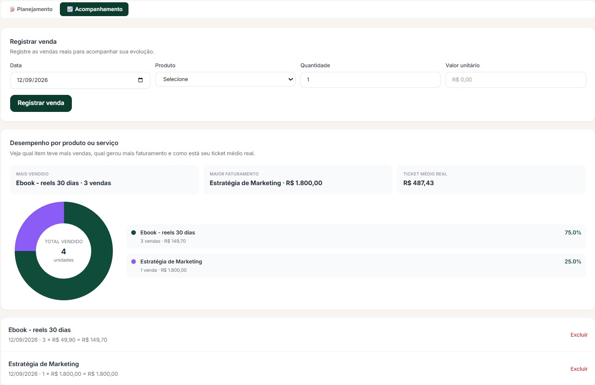This screenshot has height=385, width=595.
Task: Click the Registrar venda button
Action: [x=41, y=103]
